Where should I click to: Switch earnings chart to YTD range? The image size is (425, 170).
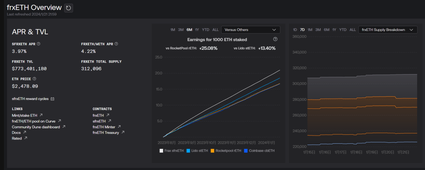click(206, 30)
